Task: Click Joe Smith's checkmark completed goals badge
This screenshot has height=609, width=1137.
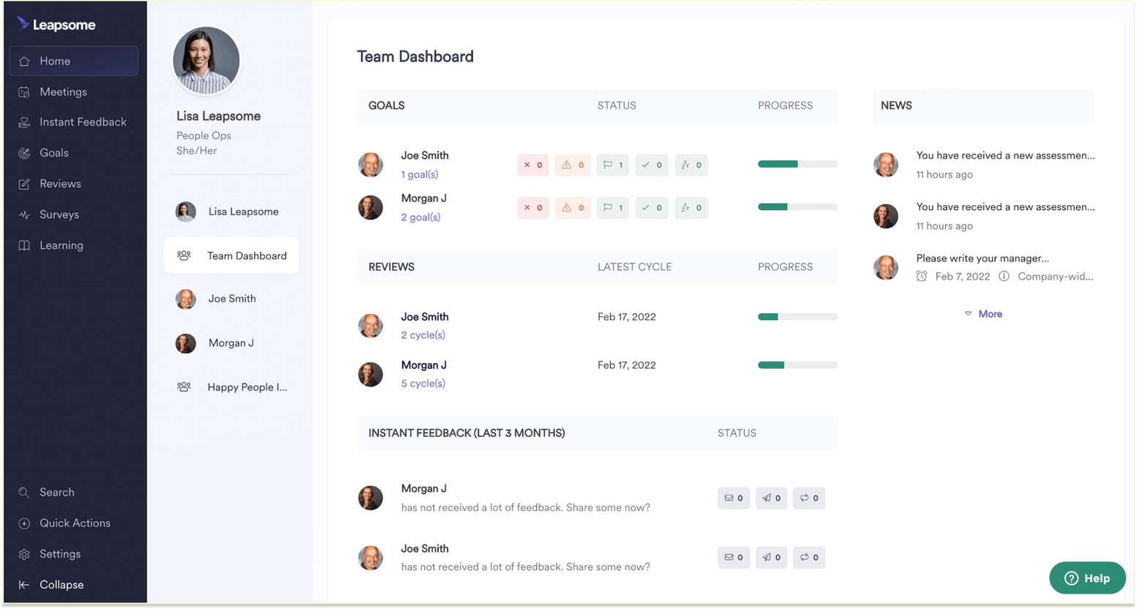Action: (x=651, y=165)
